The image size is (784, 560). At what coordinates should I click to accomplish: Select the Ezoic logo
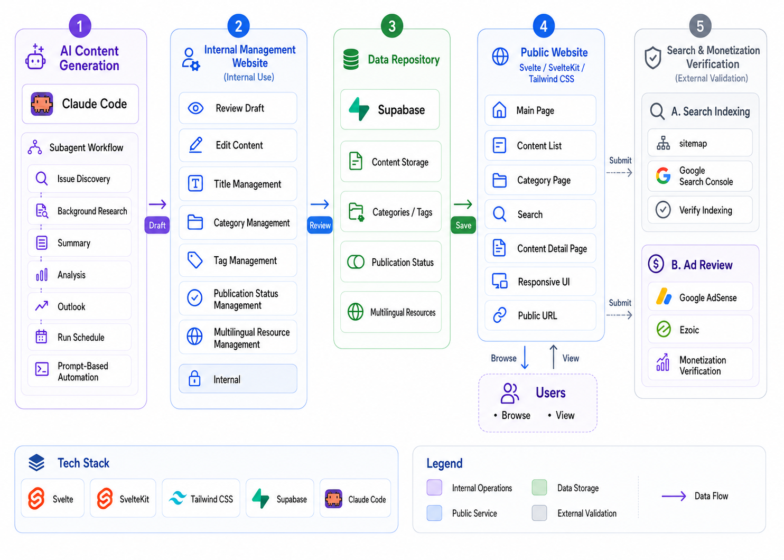tap(664, 329)
